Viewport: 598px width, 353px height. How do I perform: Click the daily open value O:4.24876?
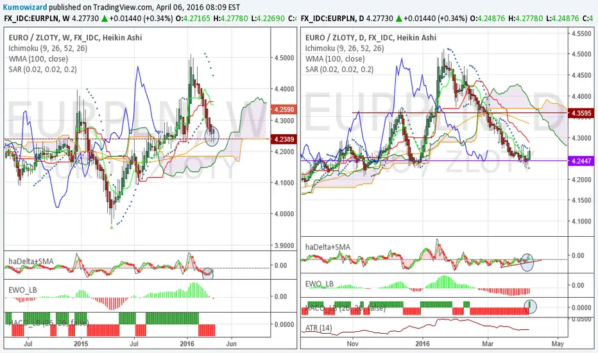coord(488,19)
